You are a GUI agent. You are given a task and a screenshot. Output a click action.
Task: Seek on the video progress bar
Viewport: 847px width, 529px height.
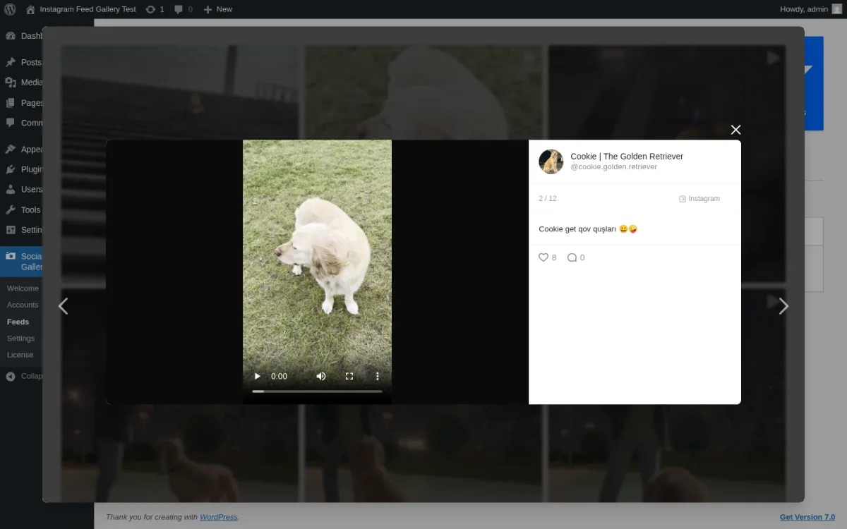318,391
